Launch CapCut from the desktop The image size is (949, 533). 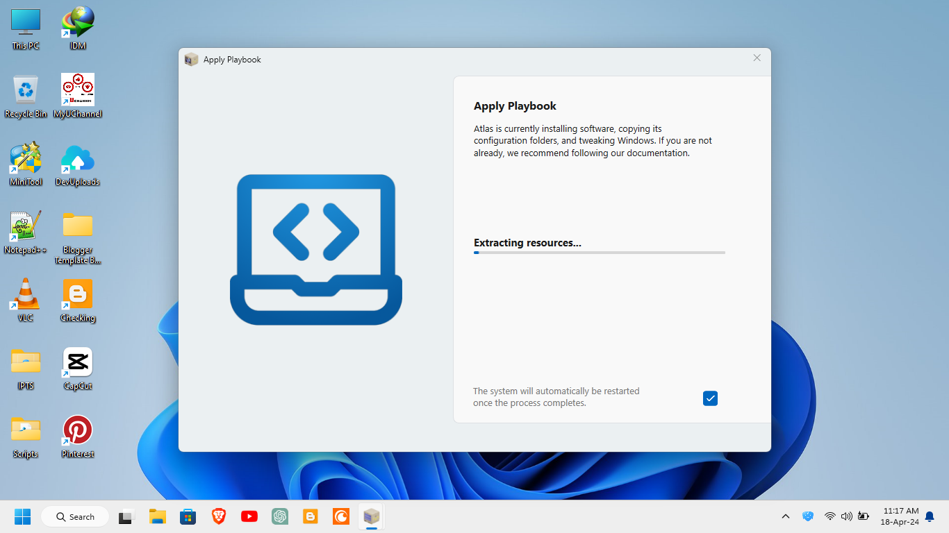click(x=78, y=369)
